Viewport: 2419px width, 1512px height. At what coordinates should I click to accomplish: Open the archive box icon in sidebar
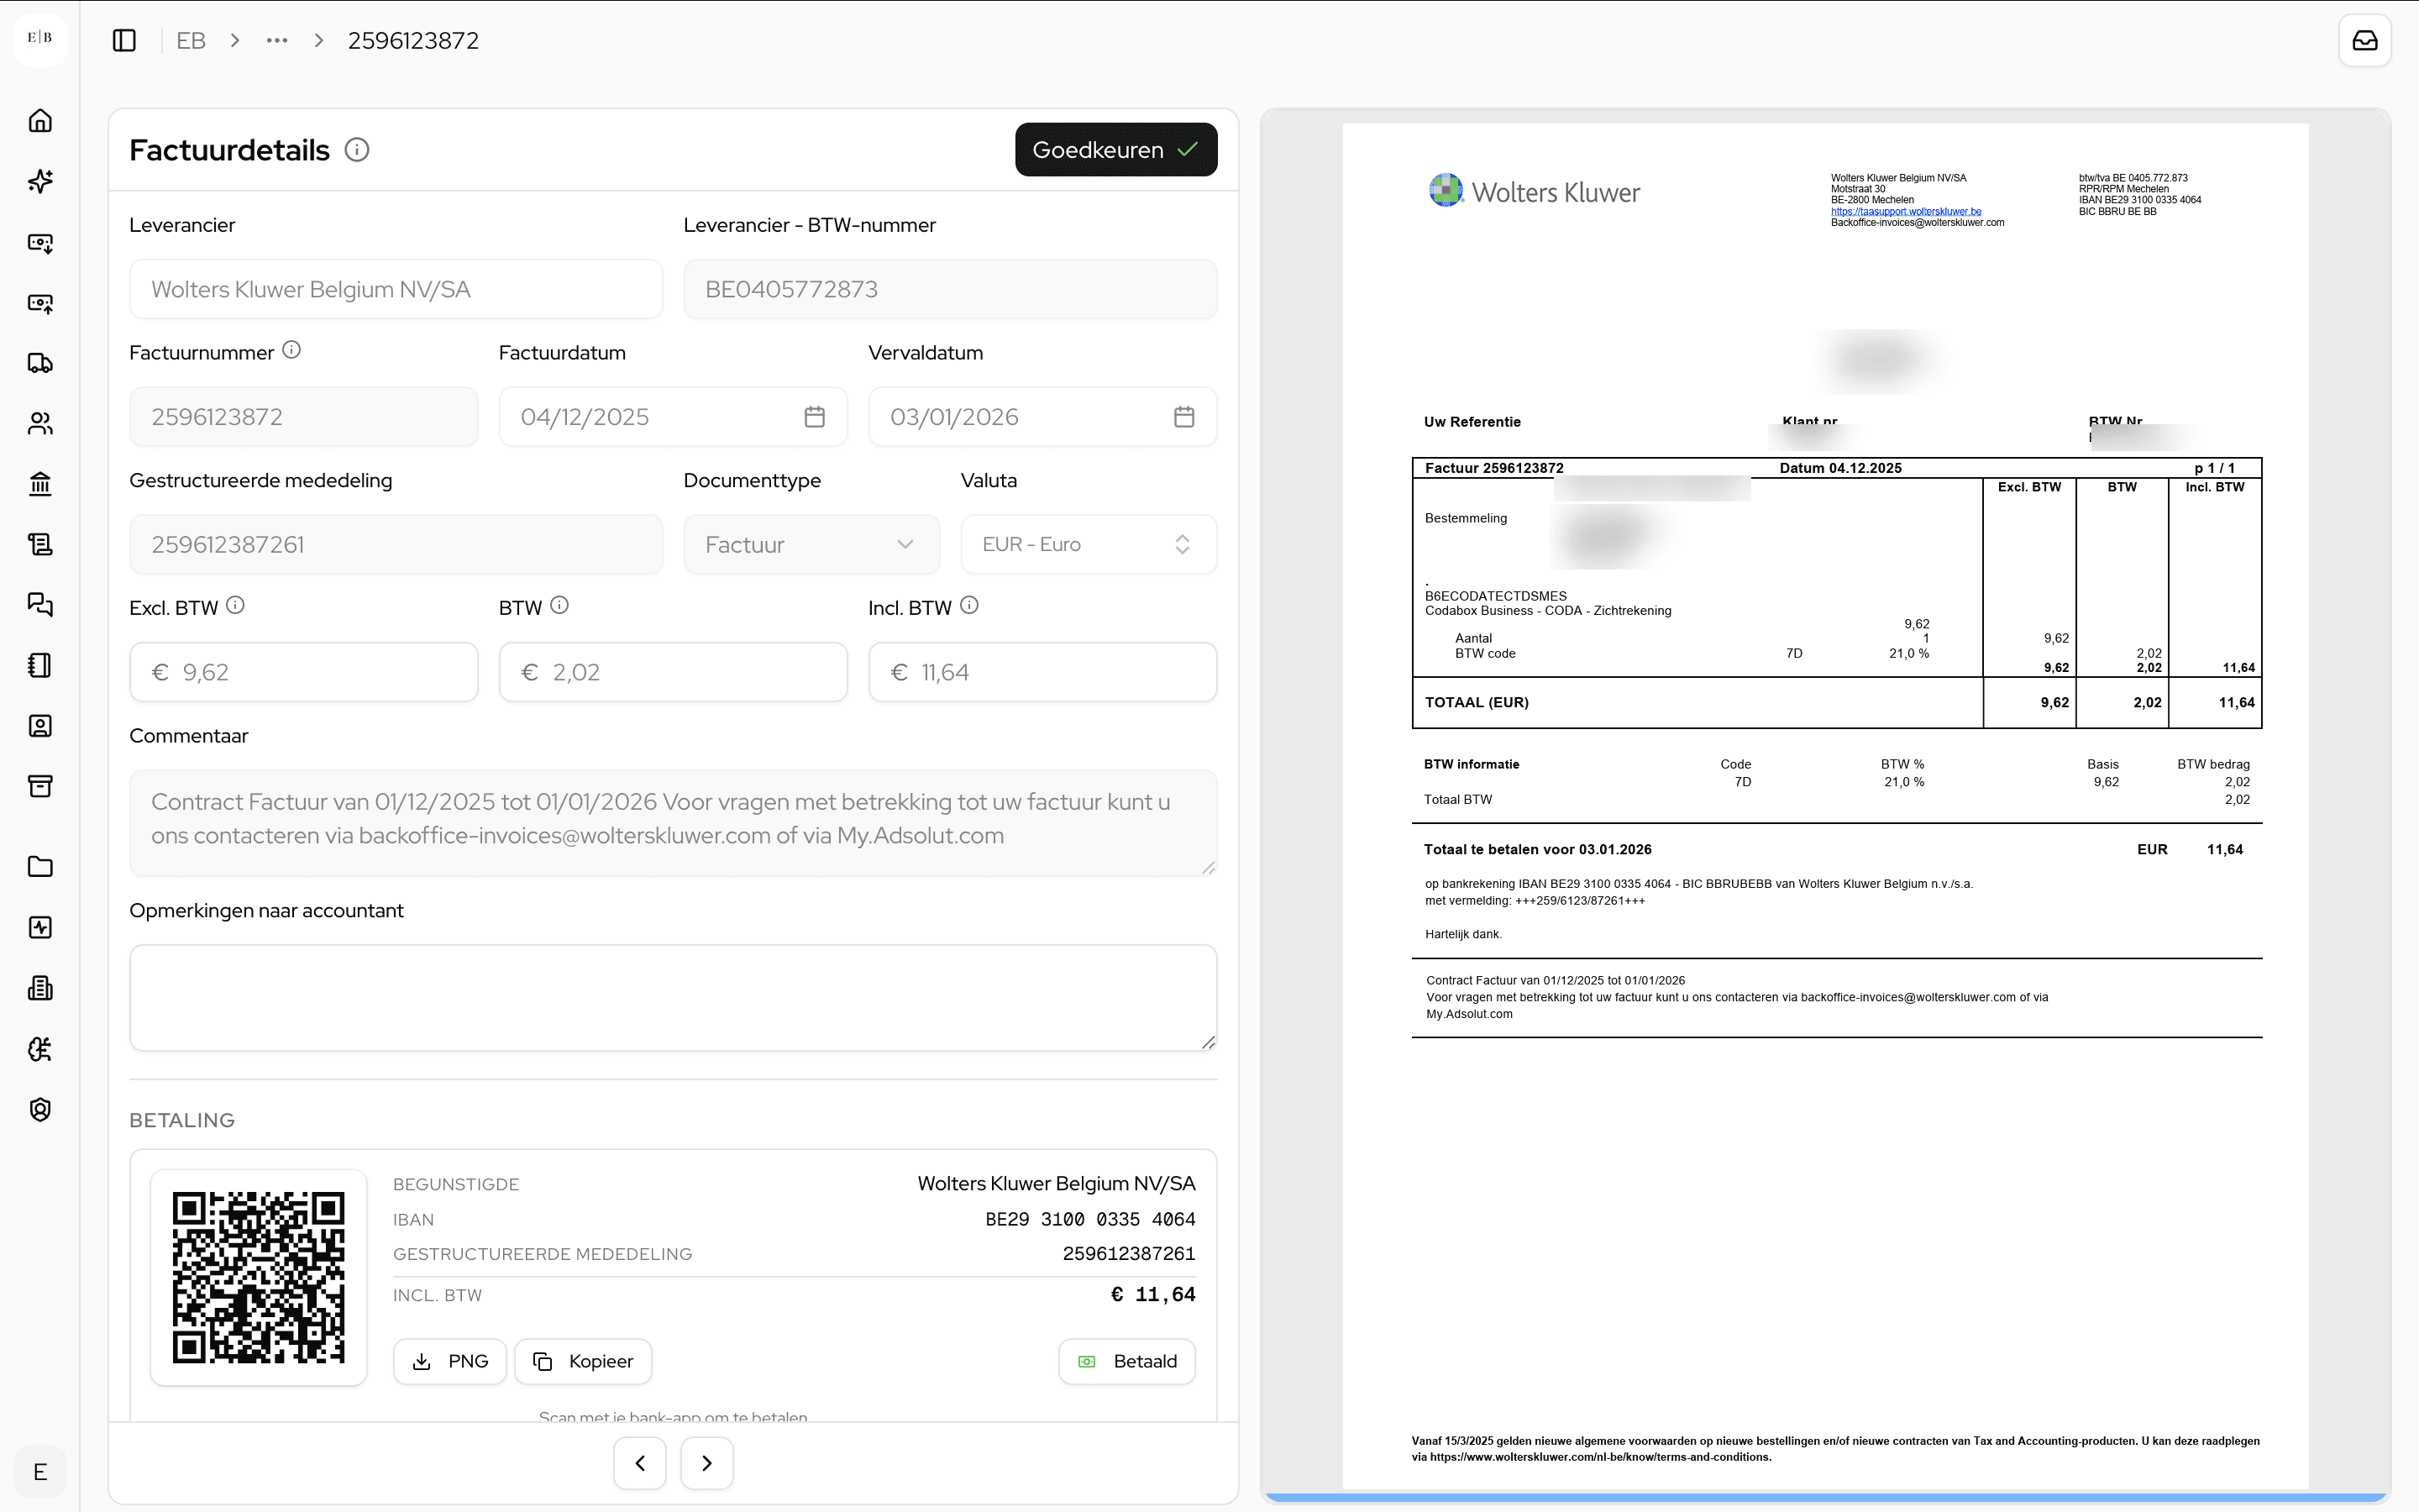[40, 786]
